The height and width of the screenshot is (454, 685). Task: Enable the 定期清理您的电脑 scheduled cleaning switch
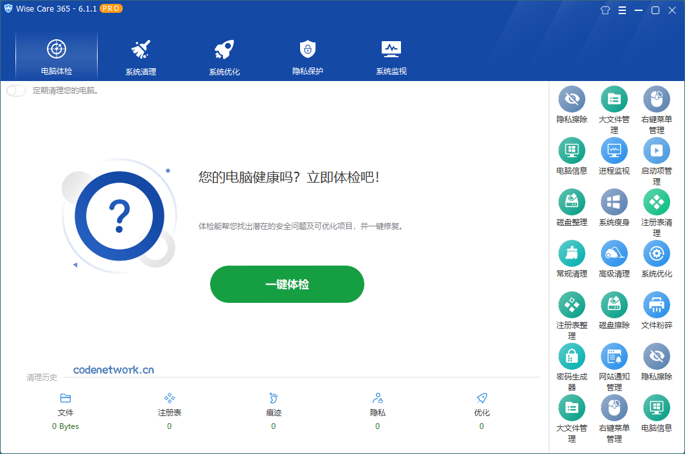coord(16,91)
